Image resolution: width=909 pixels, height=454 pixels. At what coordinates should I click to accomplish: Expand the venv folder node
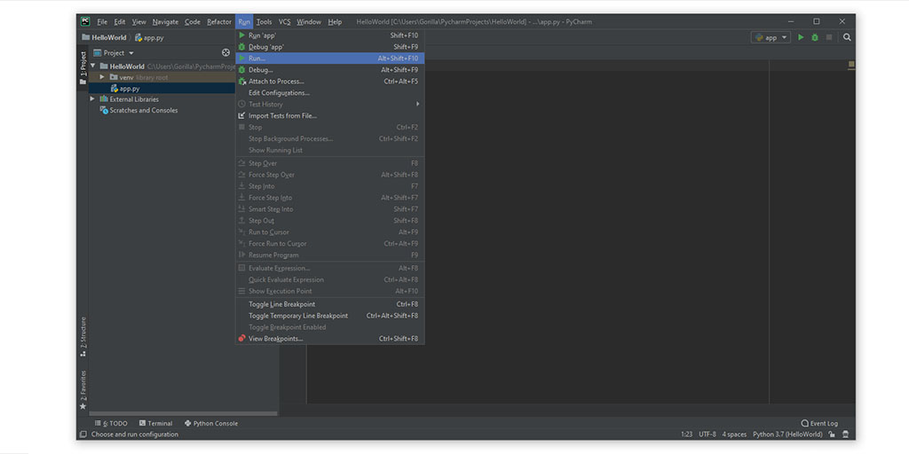(102, 77)
